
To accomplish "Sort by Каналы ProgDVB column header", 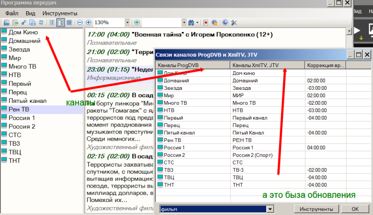I will pyautogui.click(x=193, y=65).
